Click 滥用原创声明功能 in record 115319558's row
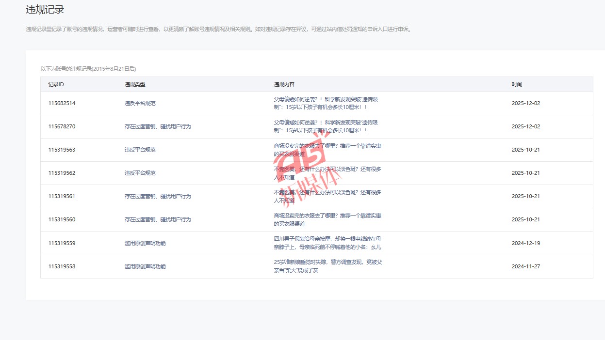 tap(145, 266)
